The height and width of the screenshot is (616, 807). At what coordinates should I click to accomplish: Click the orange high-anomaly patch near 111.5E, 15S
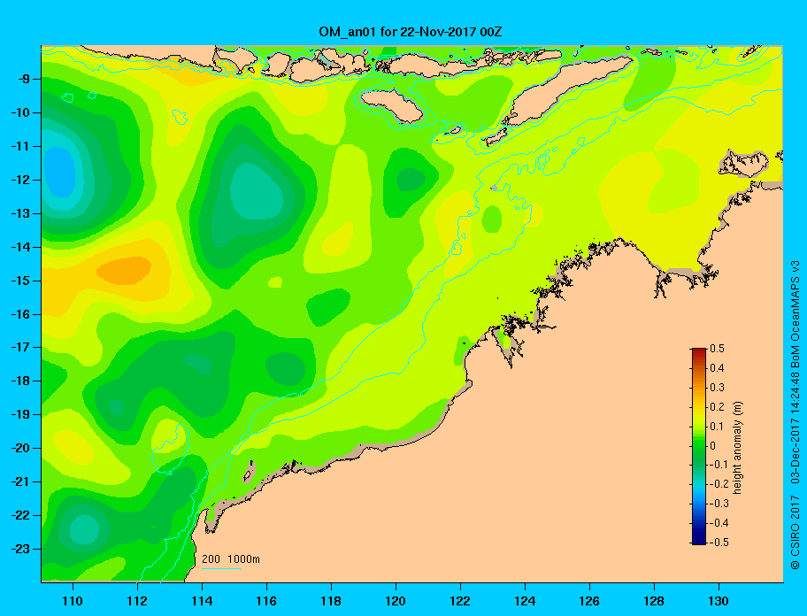pyautogui.click(x=124, y=270)
